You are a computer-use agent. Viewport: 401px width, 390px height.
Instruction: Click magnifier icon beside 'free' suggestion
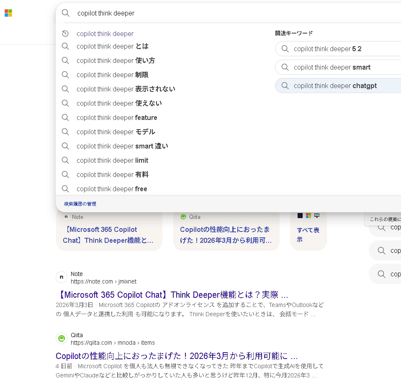(x=65, y=189)
